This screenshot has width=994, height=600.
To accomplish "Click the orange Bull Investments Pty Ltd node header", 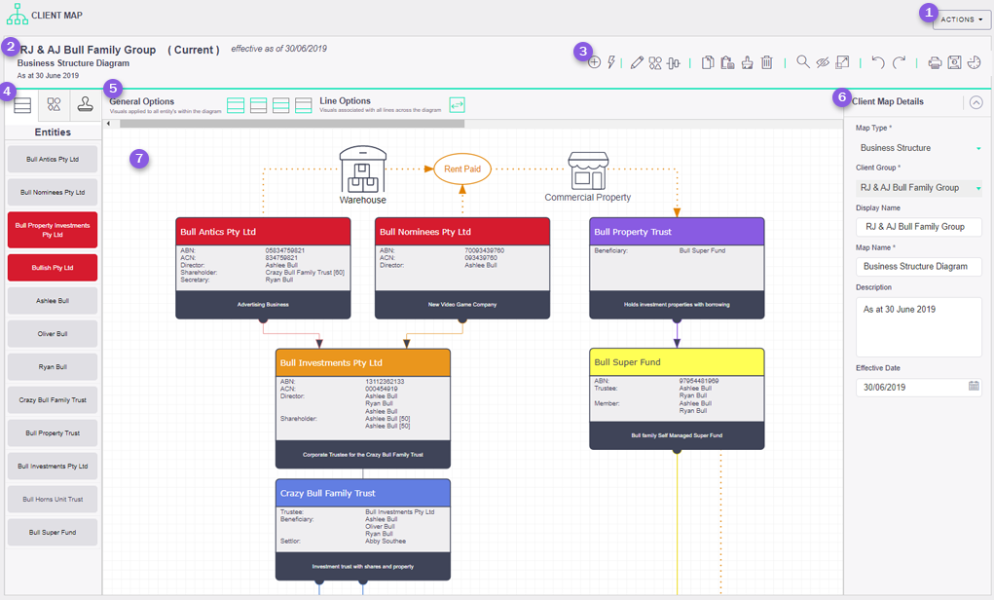I will pyautogui.click(x=362, y=362).
